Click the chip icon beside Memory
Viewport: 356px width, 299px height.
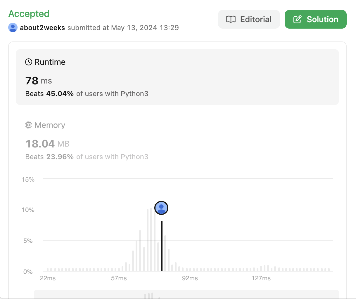pos(29,125)
